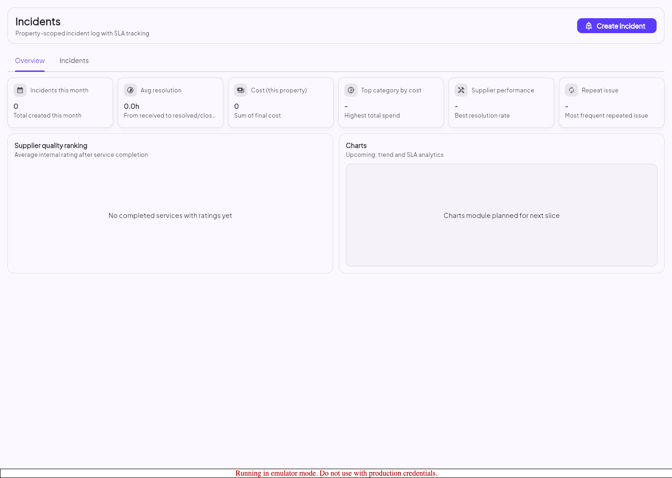Click the emulator mode warning banner
The width and height of the screenshot is (672, 478).
click(336, 473)
